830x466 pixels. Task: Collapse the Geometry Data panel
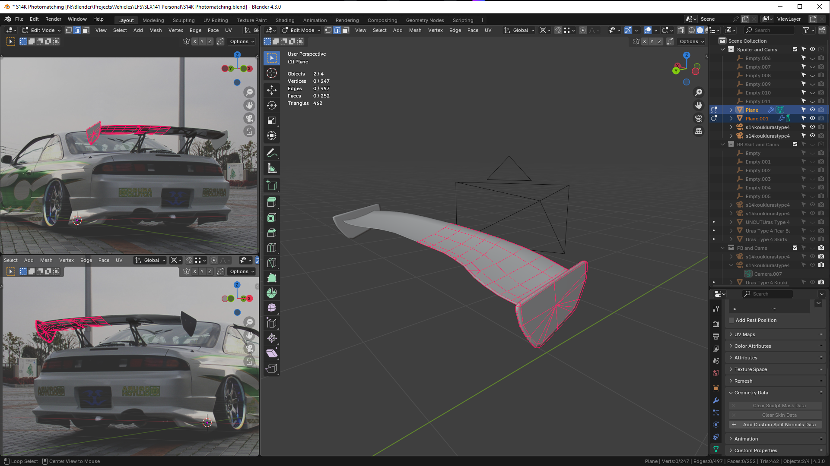[751, 393]
